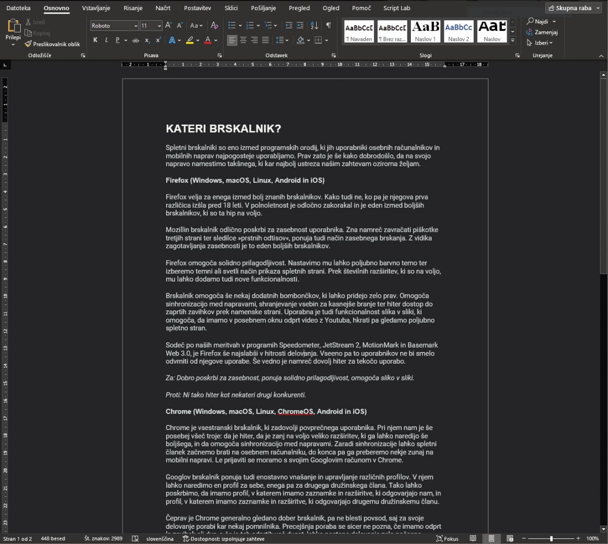Increase paragraph indent
Viewport: 608px width, 544px height.
(x=300, y=25)
